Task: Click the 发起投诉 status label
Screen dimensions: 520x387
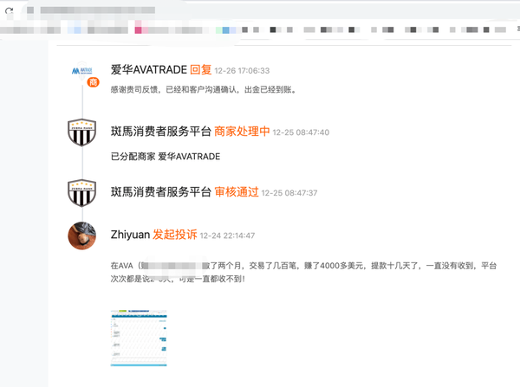Action: click(x=175, y=235)
